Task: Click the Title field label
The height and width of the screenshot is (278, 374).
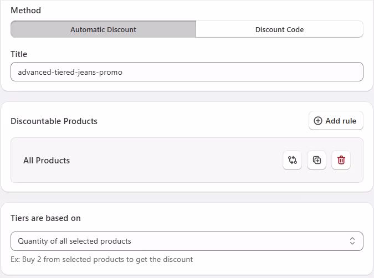Action: pos(19,54)
